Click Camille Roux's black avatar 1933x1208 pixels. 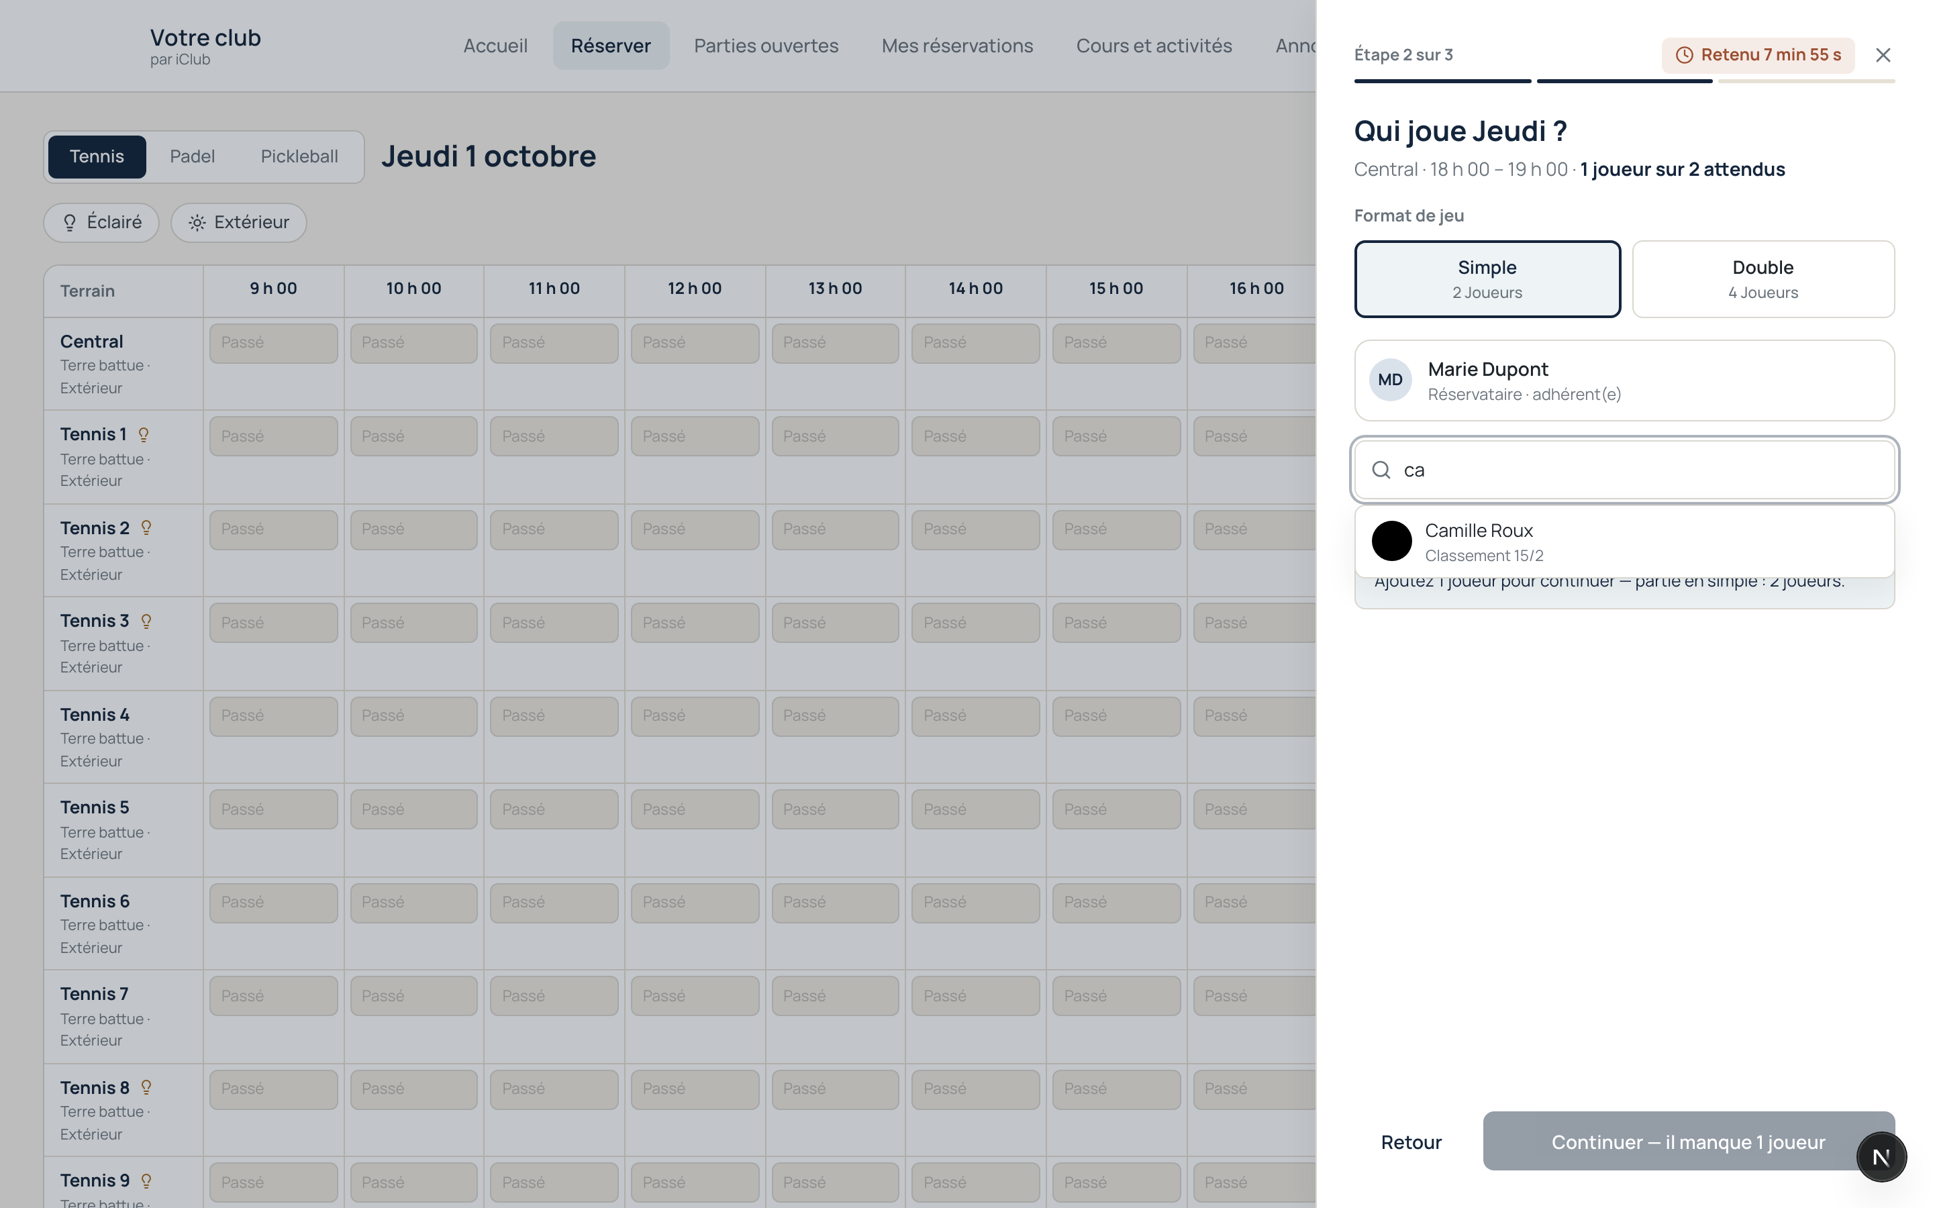pos(1391,541)
